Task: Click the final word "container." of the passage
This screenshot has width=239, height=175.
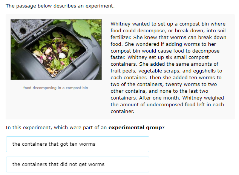Action: (x=123, y=112)
